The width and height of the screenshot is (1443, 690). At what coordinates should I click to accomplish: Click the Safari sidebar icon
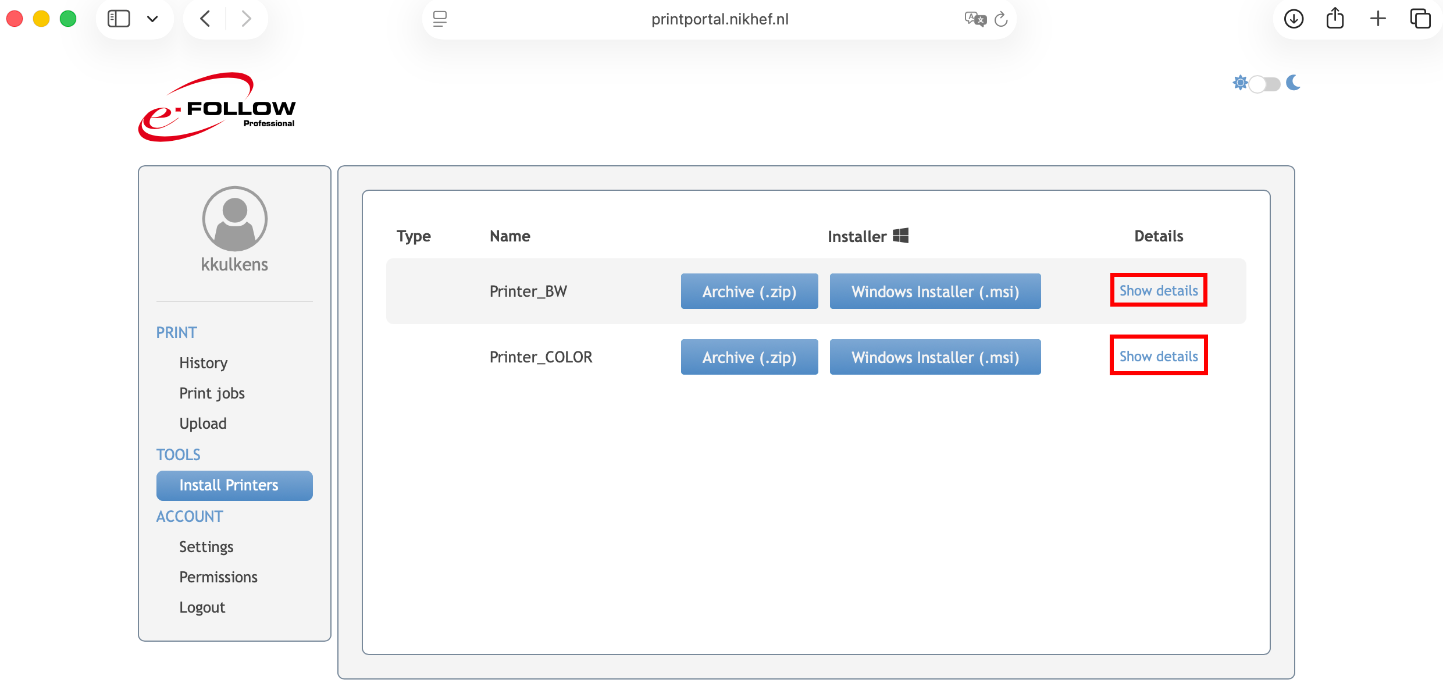(x=119, y=19)
